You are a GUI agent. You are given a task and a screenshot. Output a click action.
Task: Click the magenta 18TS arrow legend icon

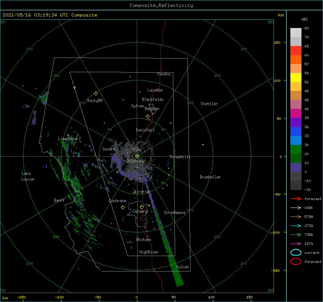[296, 244]
